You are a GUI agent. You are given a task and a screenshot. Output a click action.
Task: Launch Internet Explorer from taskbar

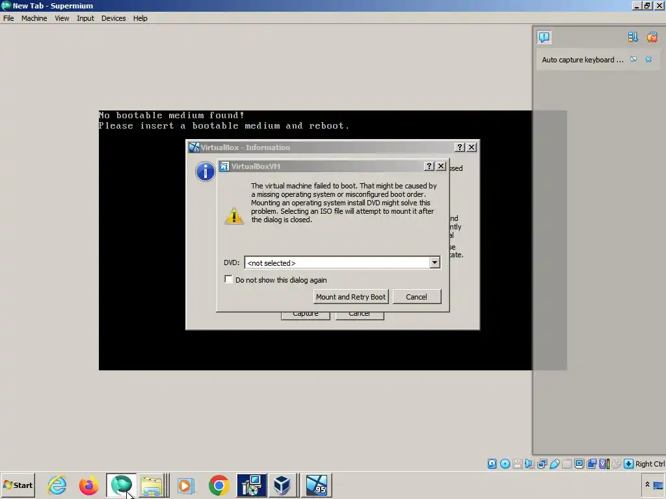click(x=57, y=485)
